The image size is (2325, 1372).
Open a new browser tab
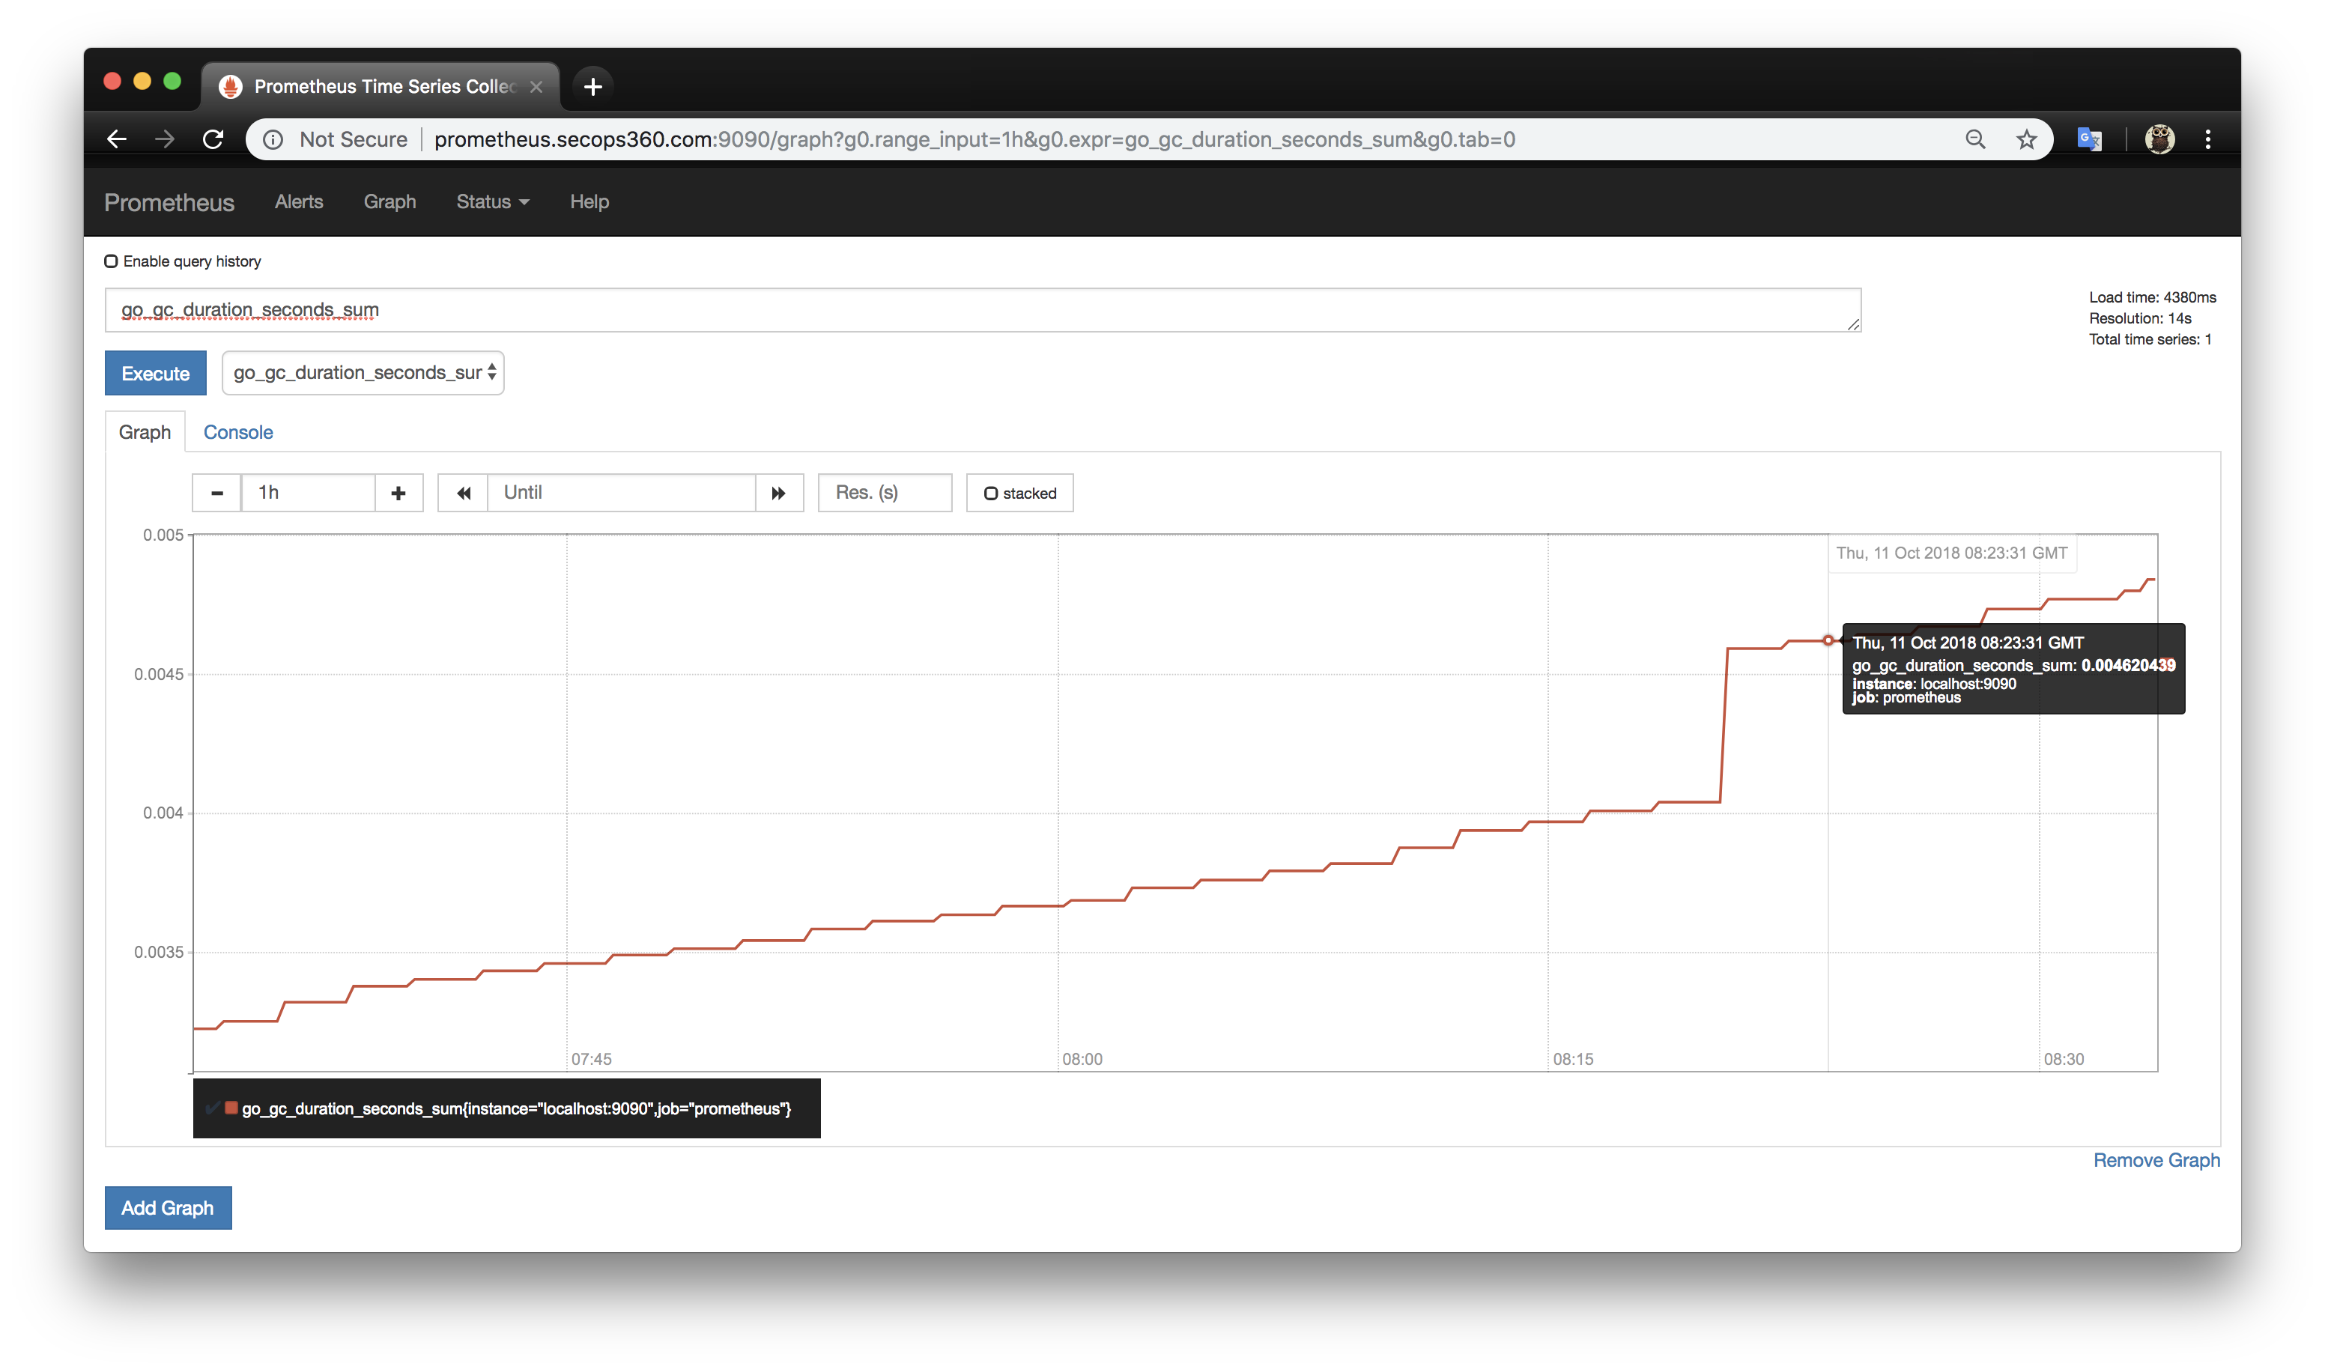point(593,87)
